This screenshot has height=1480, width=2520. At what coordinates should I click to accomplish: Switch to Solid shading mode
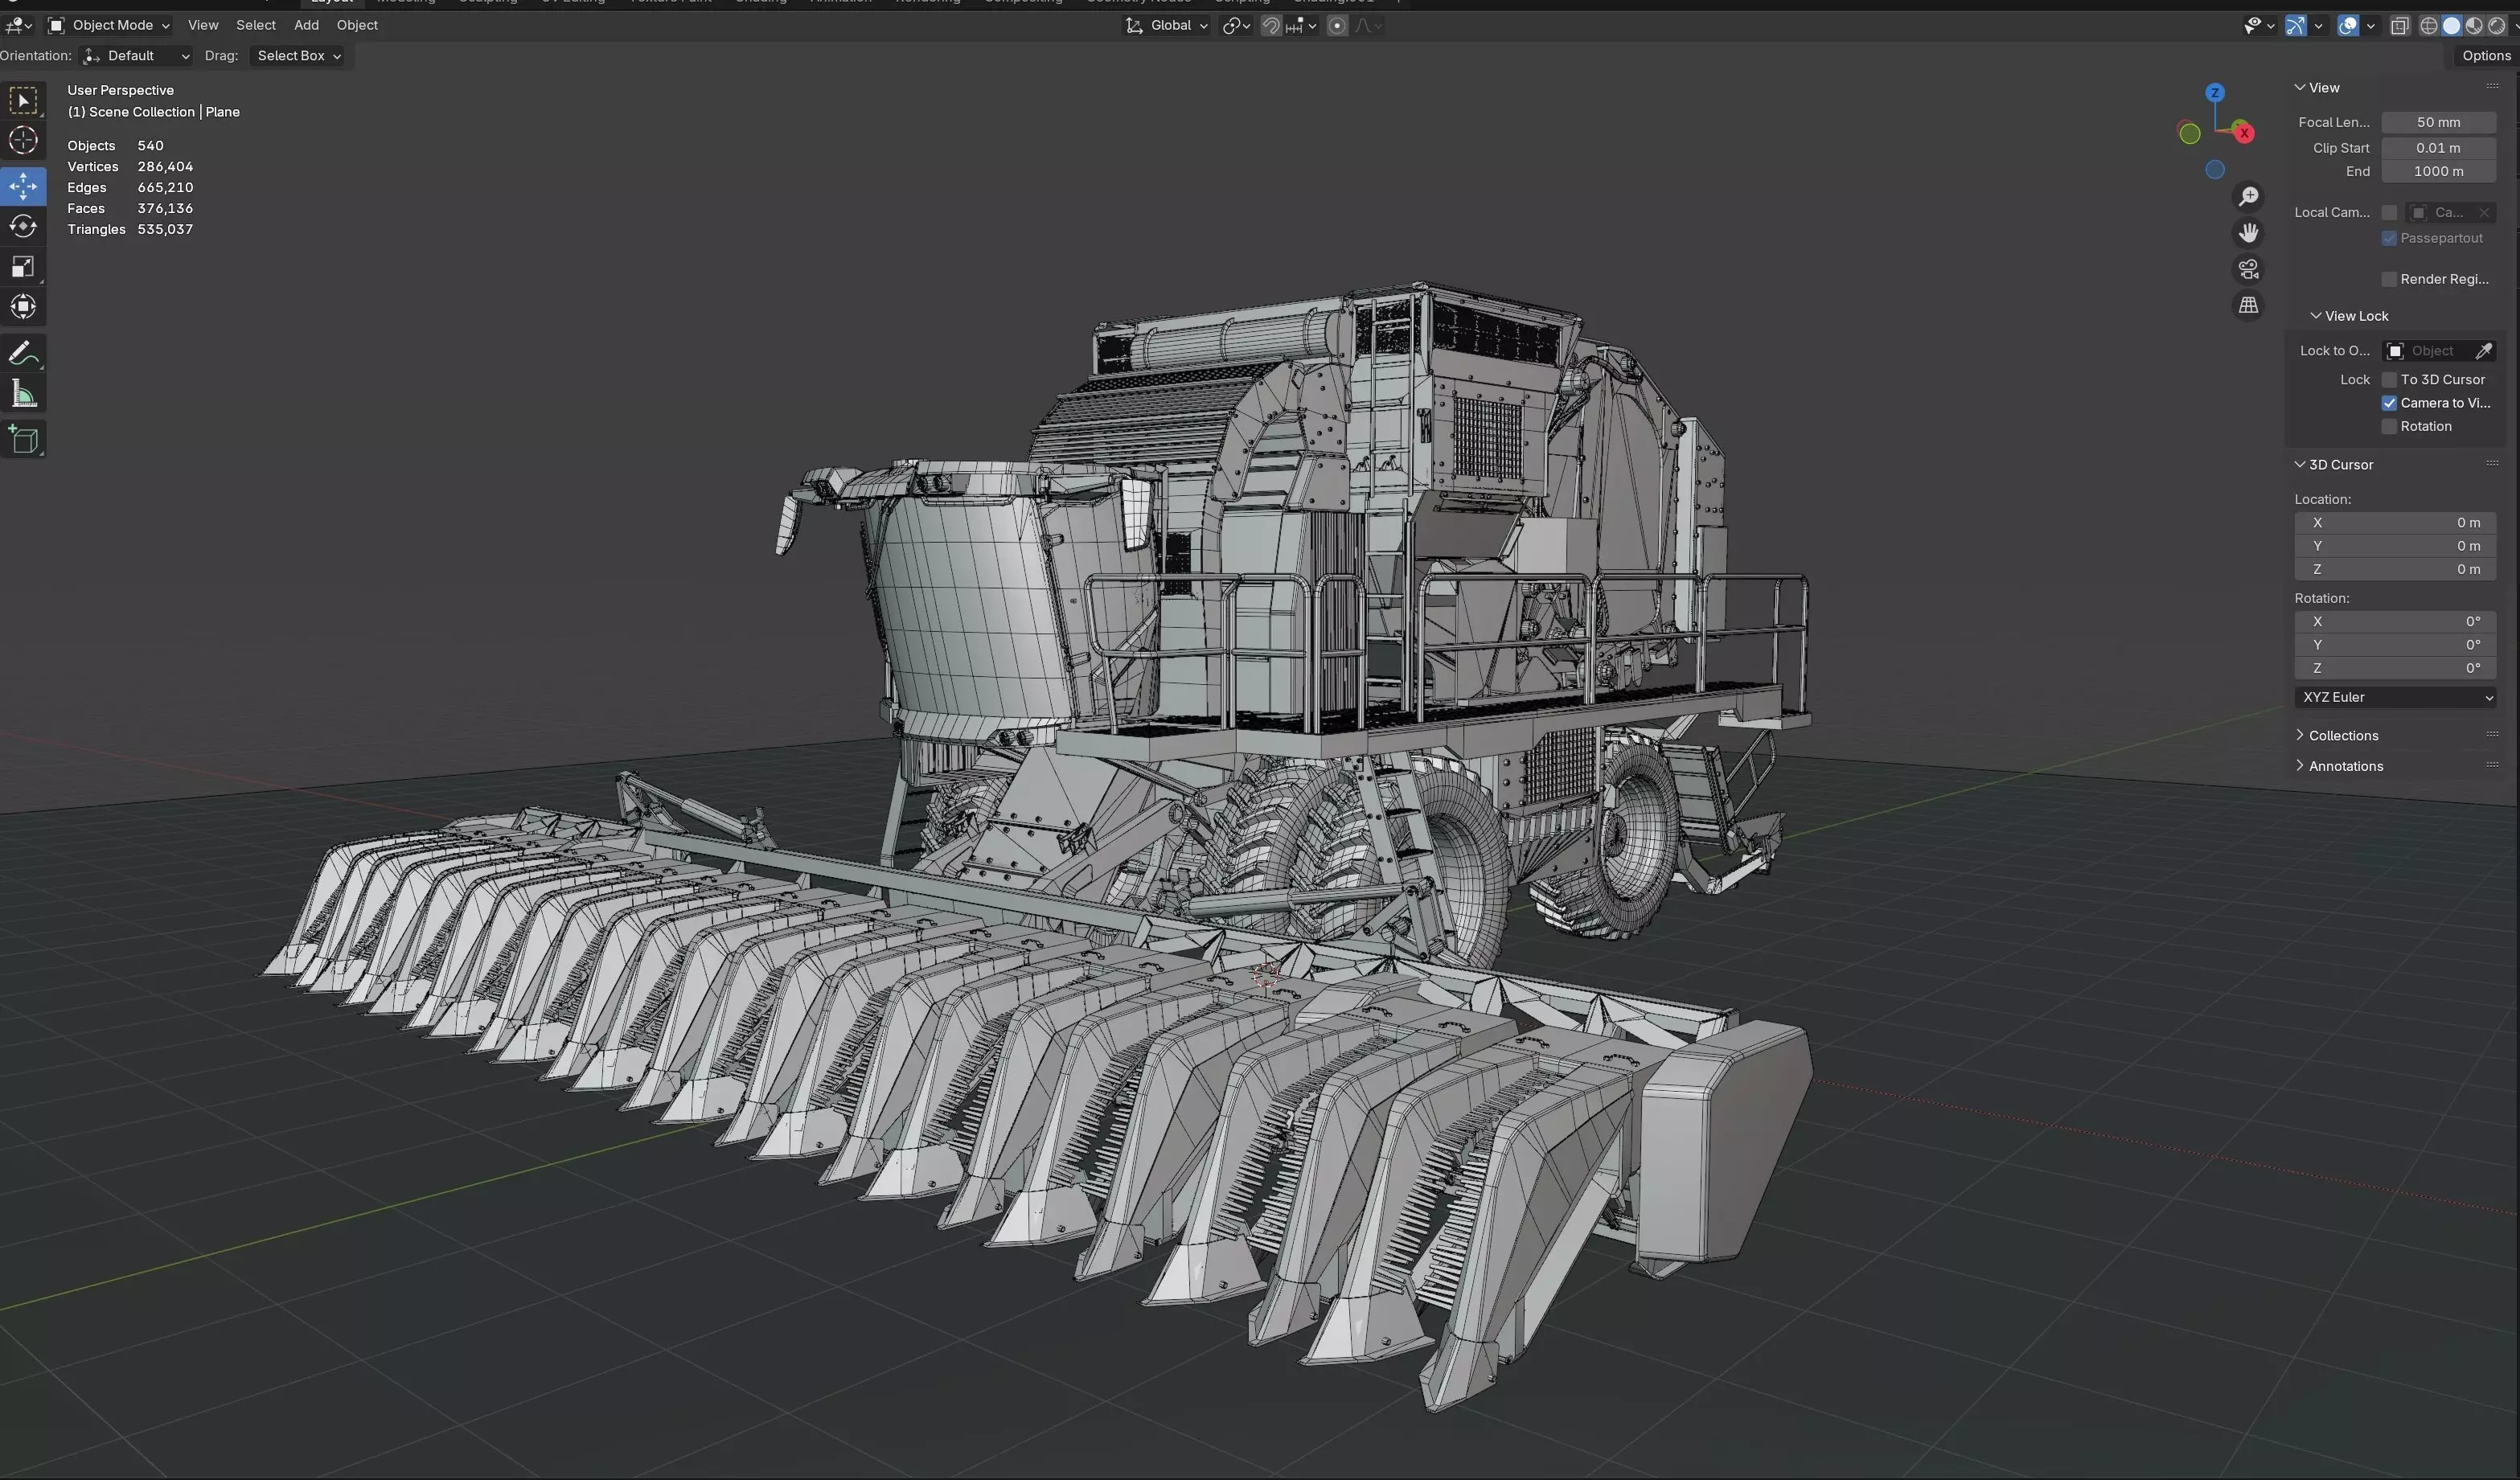[x=2451, y=26]
